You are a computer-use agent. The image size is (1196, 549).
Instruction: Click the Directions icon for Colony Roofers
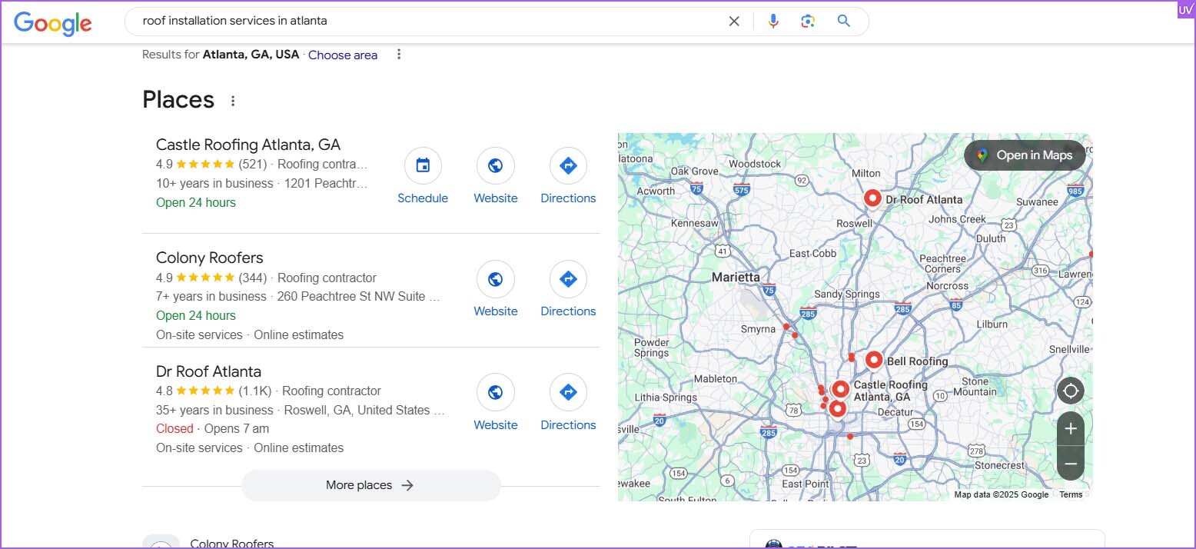[x=568, y=279]
